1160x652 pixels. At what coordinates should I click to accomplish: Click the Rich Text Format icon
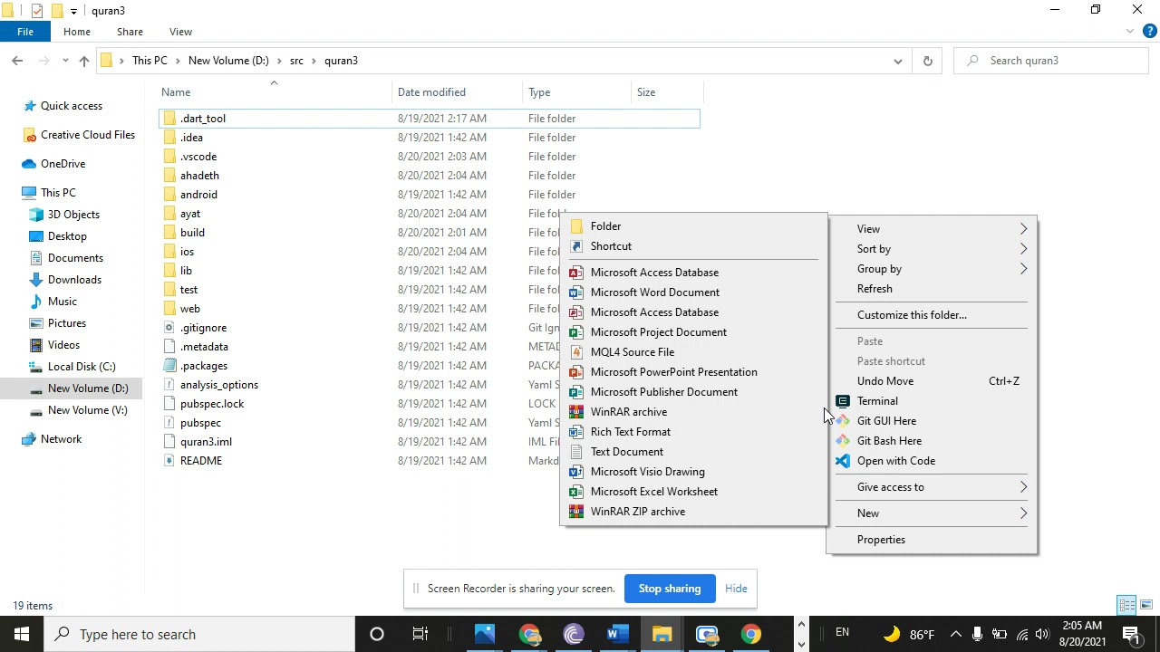tap(575, 432)
